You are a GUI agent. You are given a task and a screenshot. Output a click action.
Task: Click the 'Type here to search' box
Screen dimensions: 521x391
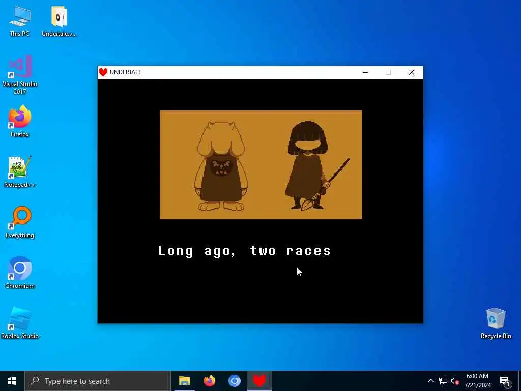pos(98,381)
